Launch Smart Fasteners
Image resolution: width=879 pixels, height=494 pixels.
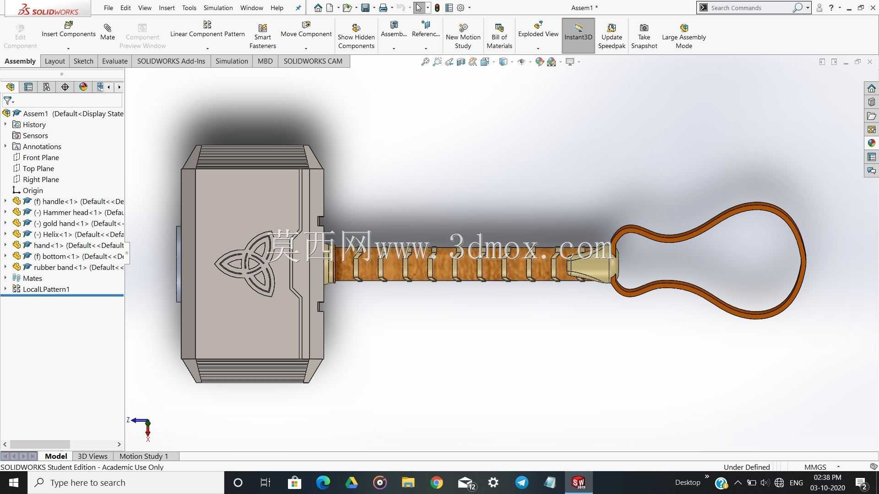262,36
